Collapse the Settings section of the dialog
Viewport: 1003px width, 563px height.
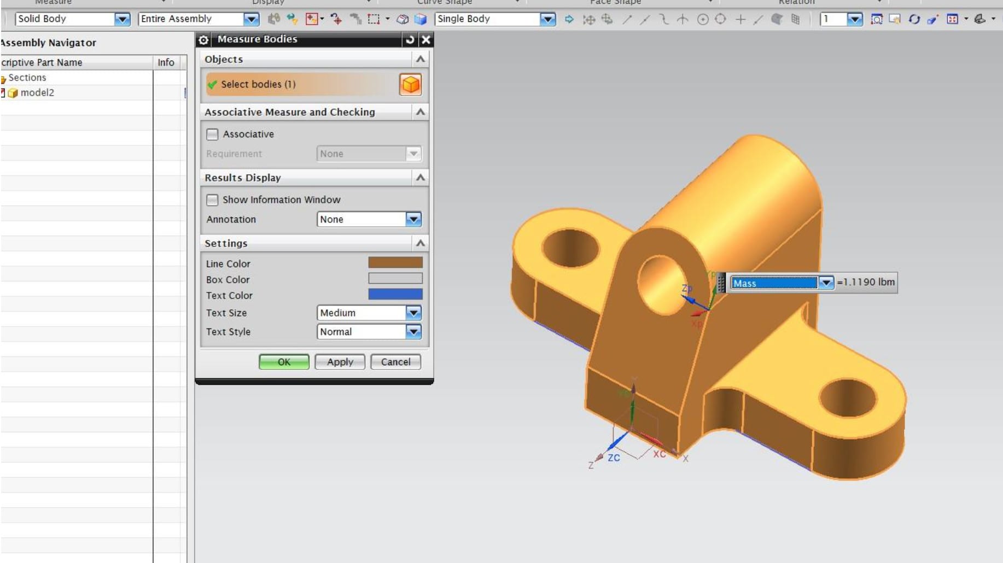pyautogui.click(x=422, y=243)
